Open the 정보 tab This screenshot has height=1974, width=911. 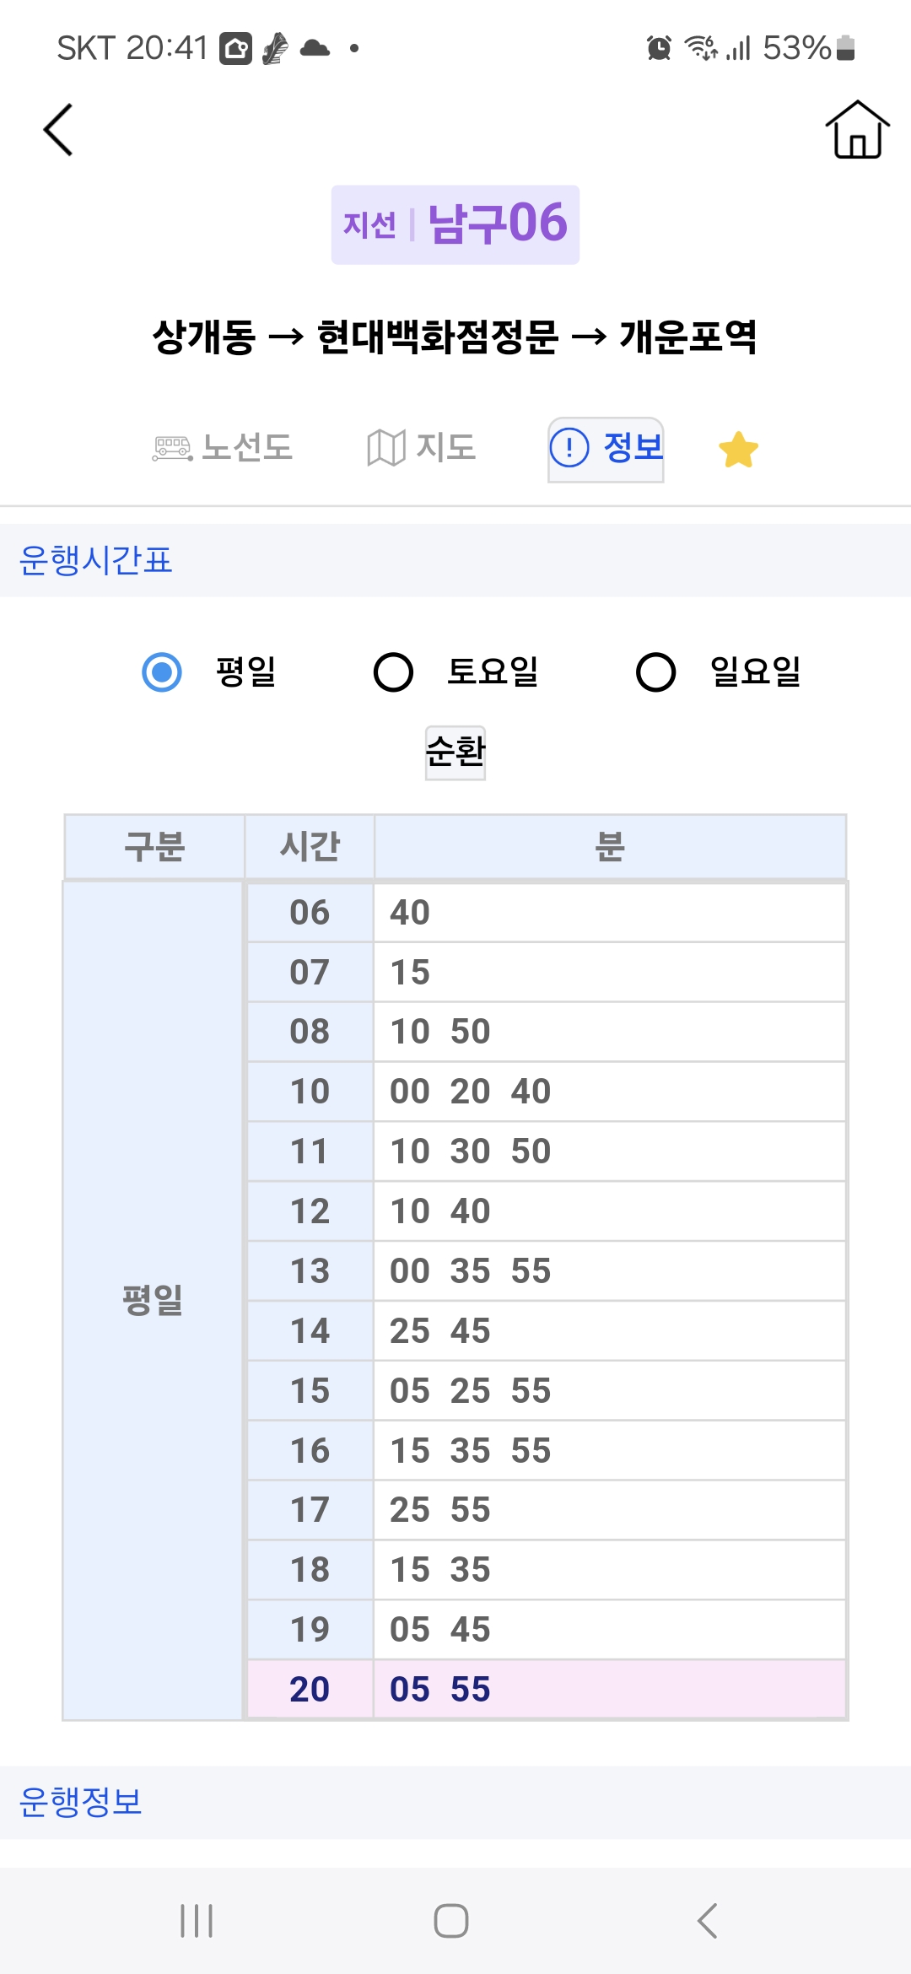coord(633,448)
